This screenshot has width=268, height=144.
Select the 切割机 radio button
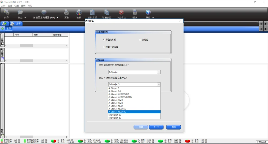pyautogui.click(x=140, y=40)
